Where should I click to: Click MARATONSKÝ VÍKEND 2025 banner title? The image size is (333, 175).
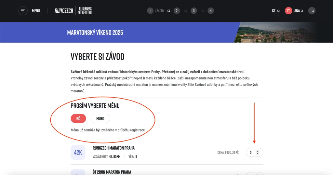[95, 33]
